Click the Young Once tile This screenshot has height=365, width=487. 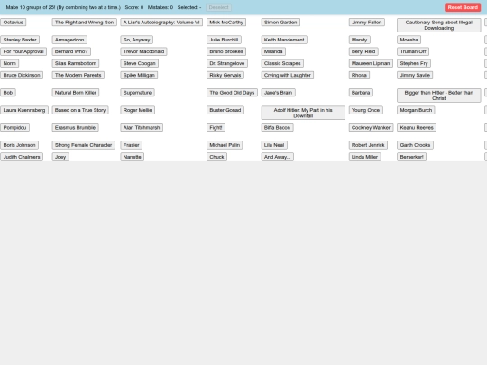pos(366,110)
